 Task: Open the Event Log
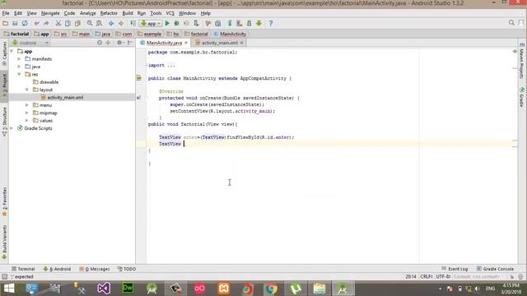[455, 269]
